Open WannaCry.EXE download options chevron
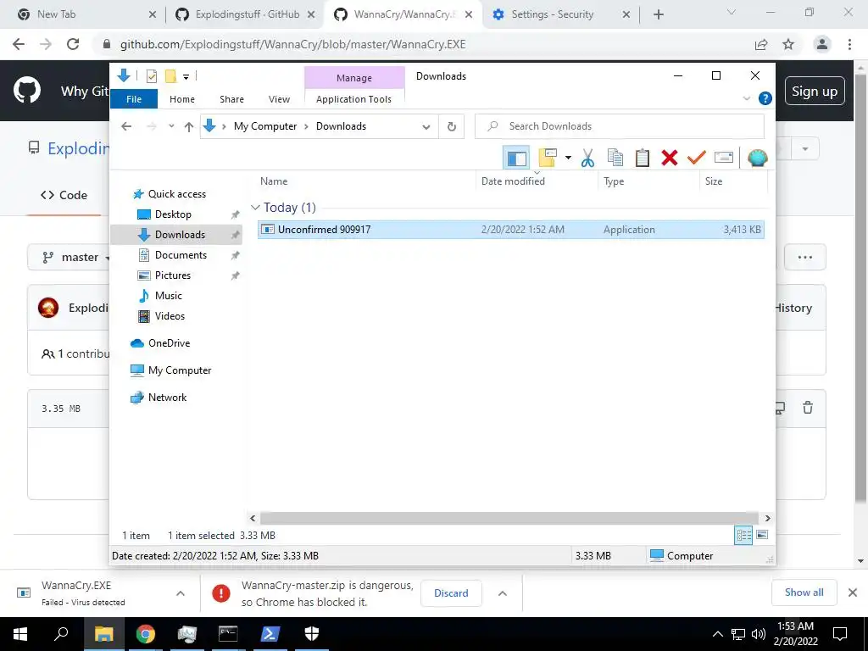The height and width of the screenshot is (651, 868). tap(181, 593)
